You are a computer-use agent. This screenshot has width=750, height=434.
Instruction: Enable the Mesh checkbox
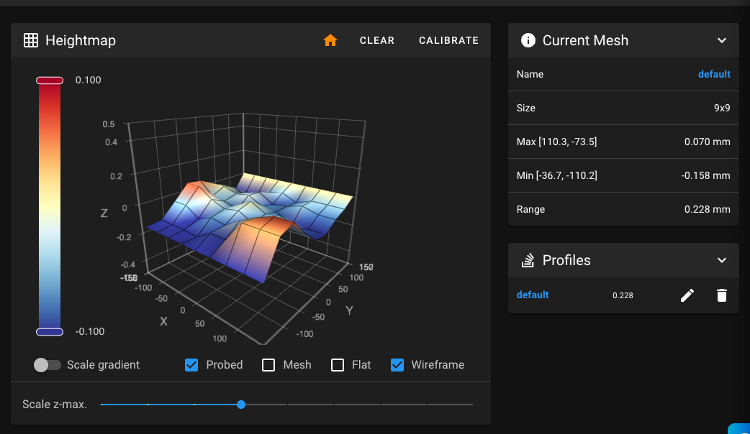coord(268,365)
